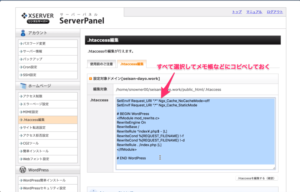Open the トップ link in header

(237, 12)
